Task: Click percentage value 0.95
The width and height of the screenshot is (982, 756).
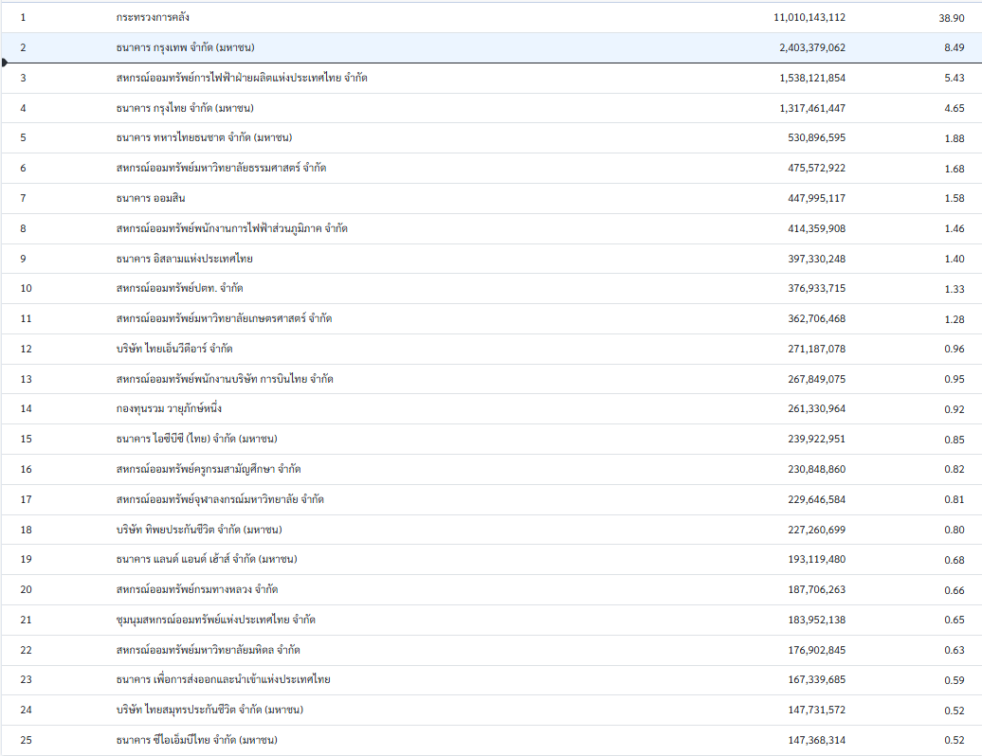Action: click(954, 379)
